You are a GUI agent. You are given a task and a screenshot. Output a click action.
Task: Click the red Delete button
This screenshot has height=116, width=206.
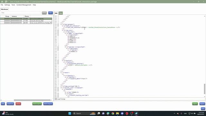(x=18, y=104)
